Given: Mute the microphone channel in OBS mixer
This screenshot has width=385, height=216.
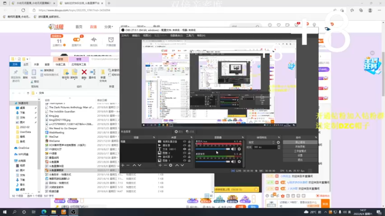Looking at the screenshot, I should point(233,149).
